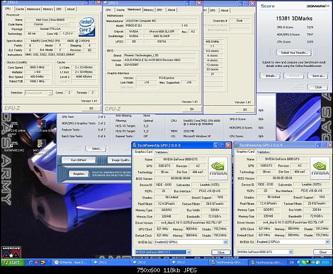
Task: Switch to CPU tab in middle CPU-Z window
Action: coord(108,10)
